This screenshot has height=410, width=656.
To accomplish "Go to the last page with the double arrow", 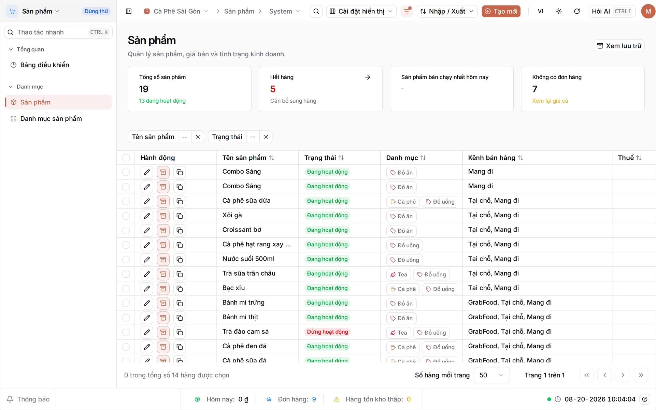I will [x=641, y=375].
